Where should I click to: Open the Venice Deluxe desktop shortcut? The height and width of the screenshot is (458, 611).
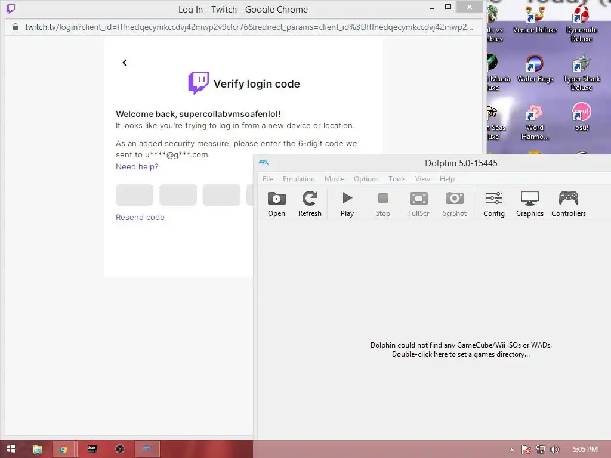tap(535, 19)
